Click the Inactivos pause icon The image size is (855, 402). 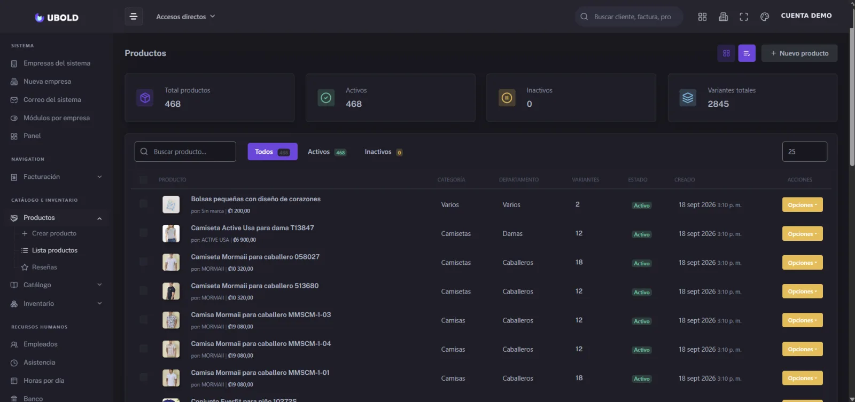507,98
